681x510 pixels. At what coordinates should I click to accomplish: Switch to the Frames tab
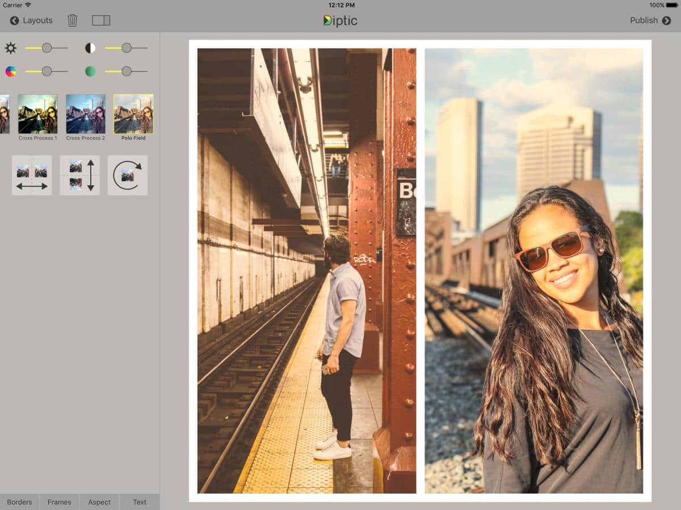60,502
